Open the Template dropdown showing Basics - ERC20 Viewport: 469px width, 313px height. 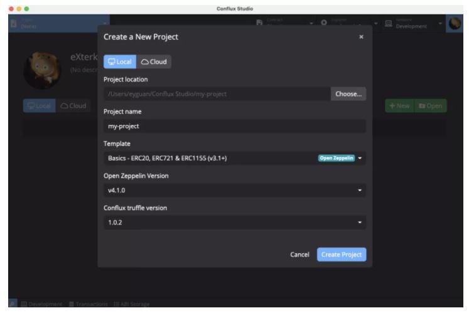tap(235, 158)
